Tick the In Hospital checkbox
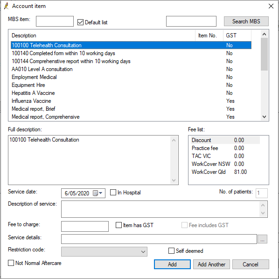The height and width of the screenshot is (279, 279). coord(113,193)
